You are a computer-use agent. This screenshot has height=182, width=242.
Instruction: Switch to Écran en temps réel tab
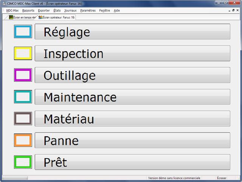click(22, 17)
